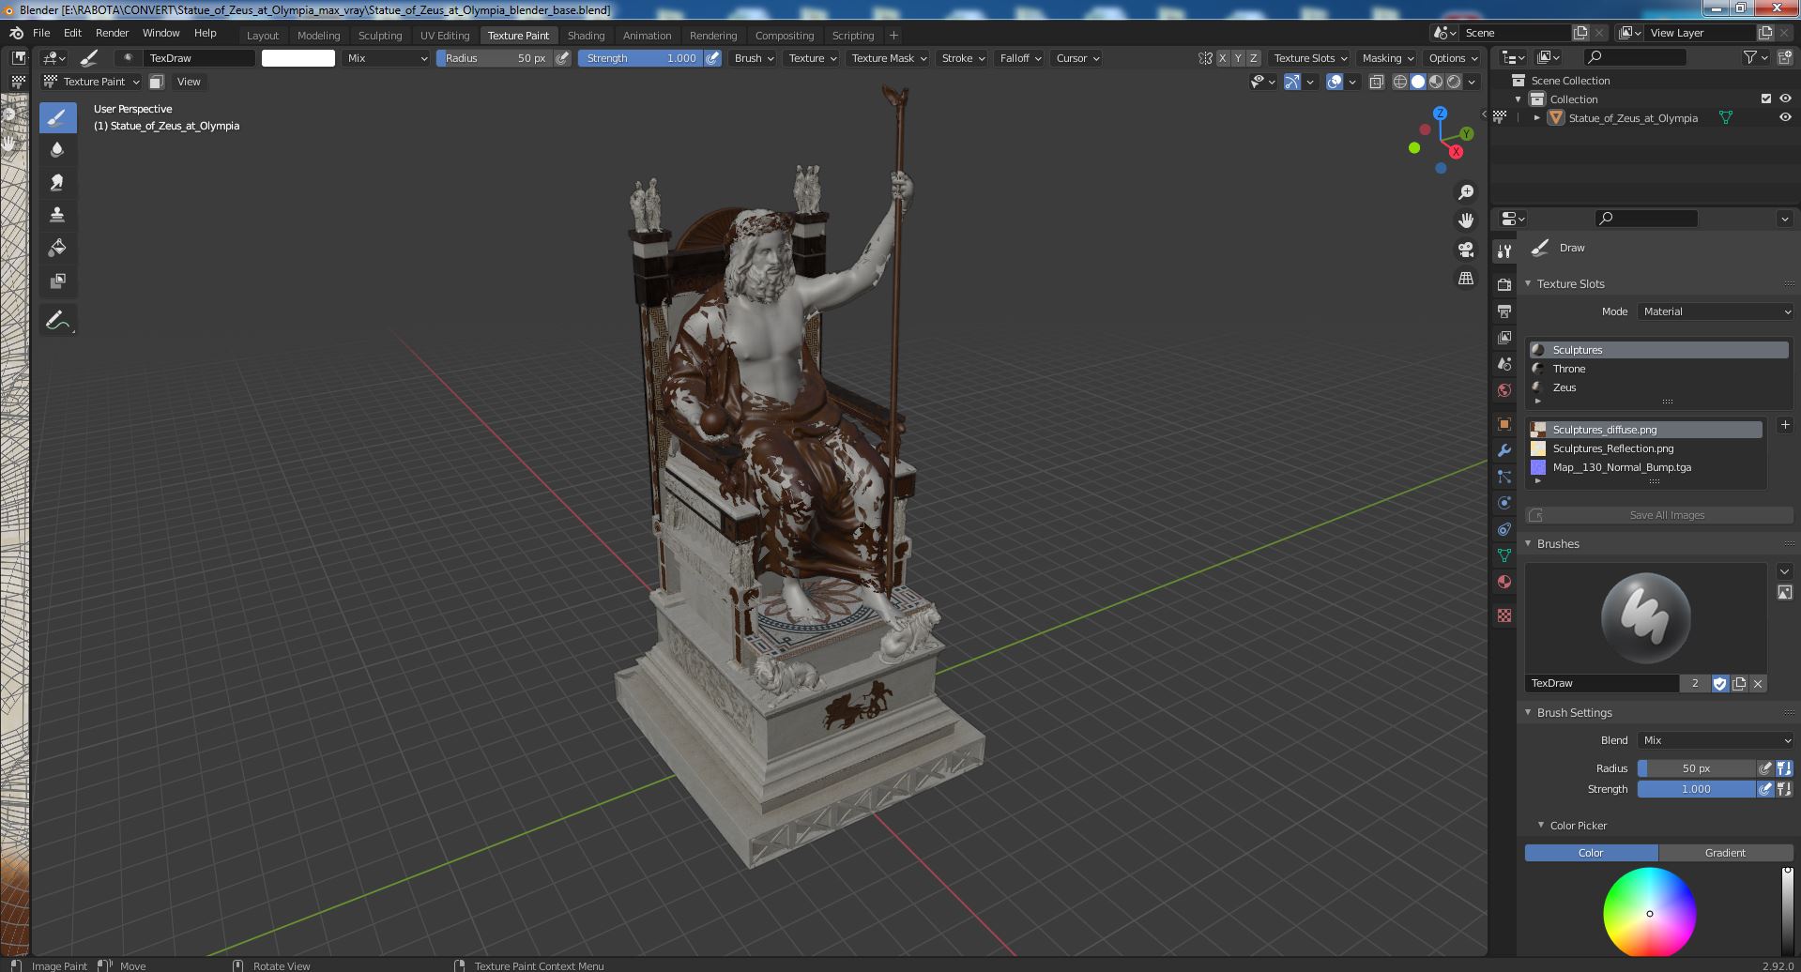Open the Scene properties tab
This screenshot has width=1801, height=972.
click(x=1504, y=363)
